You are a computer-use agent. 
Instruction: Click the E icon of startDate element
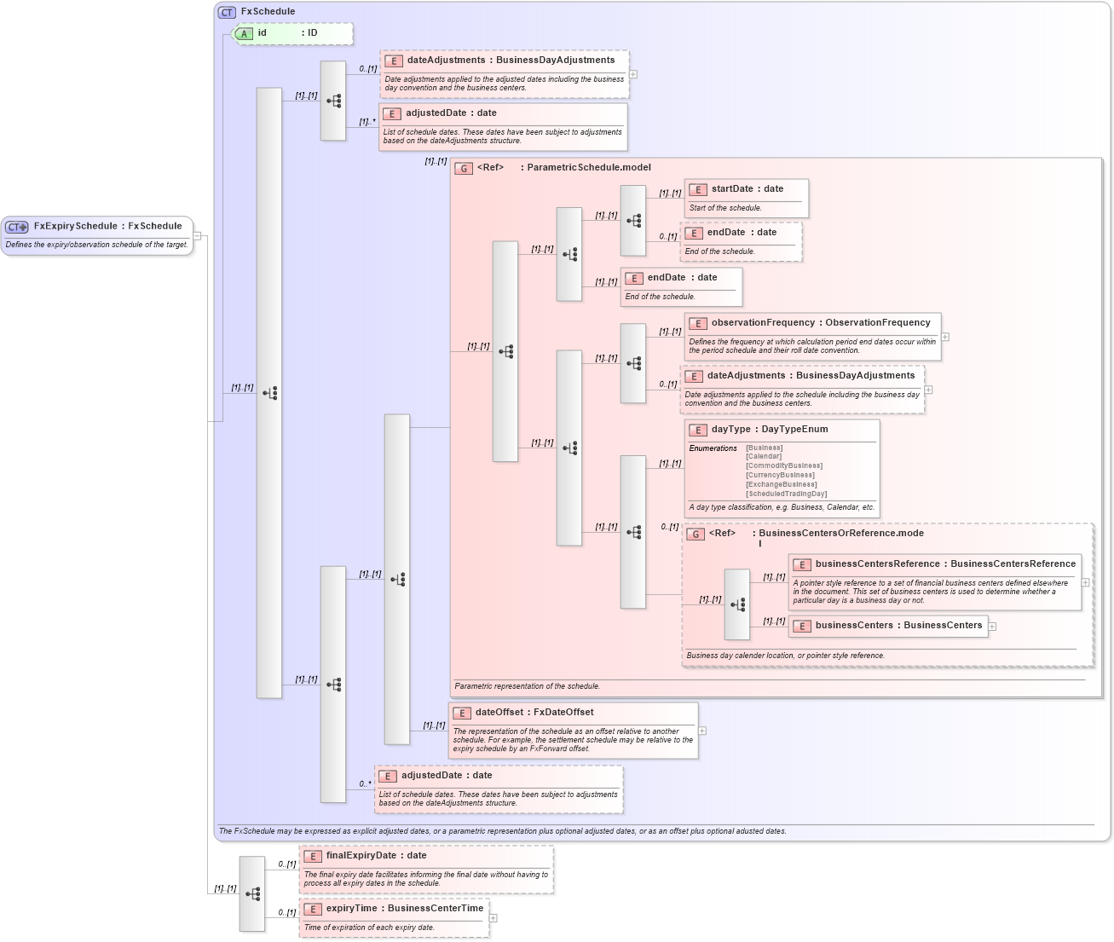click(x=698, y=189)
